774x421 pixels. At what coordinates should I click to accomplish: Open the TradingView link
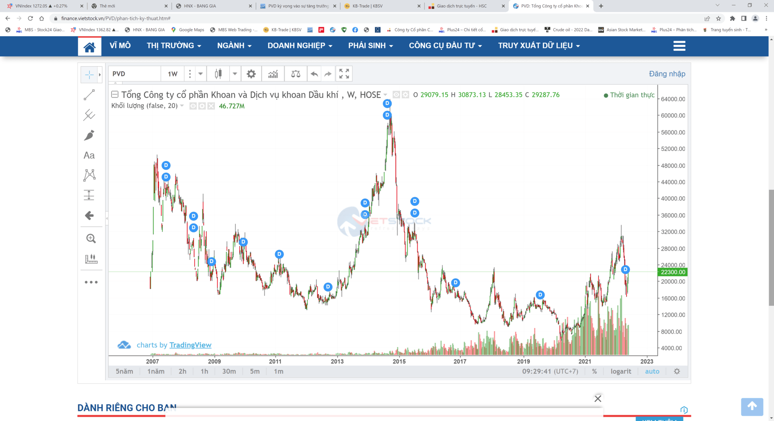(190, 345)
